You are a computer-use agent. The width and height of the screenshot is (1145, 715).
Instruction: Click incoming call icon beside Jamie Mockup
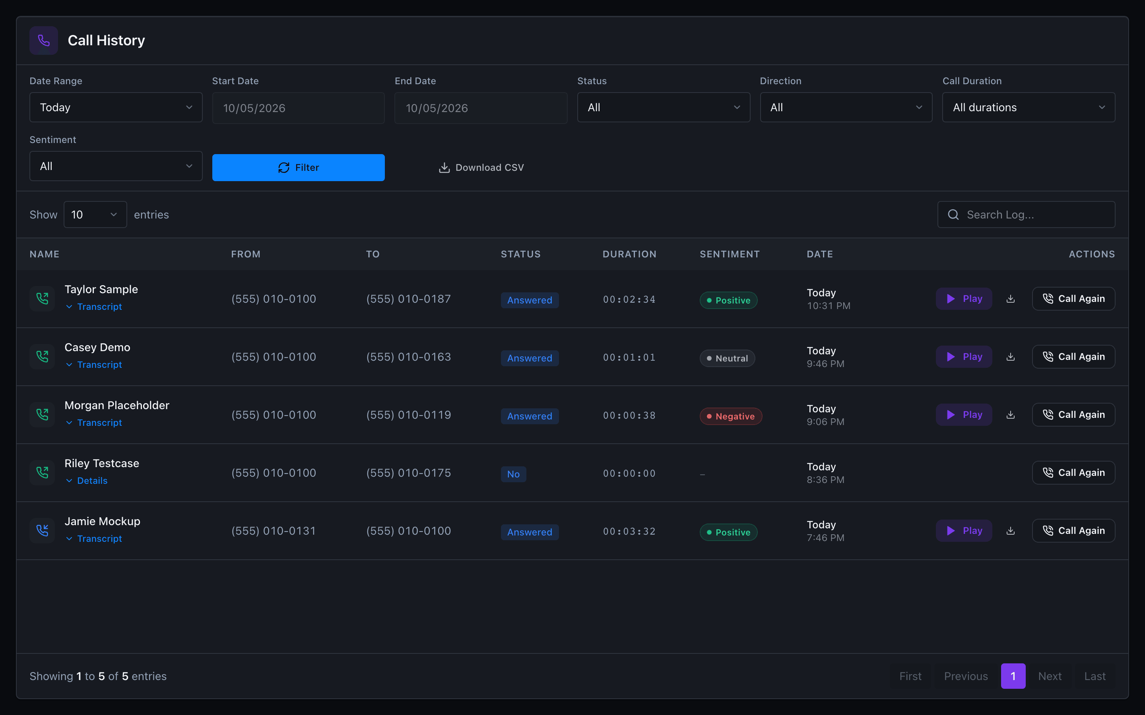pos(42,531)
